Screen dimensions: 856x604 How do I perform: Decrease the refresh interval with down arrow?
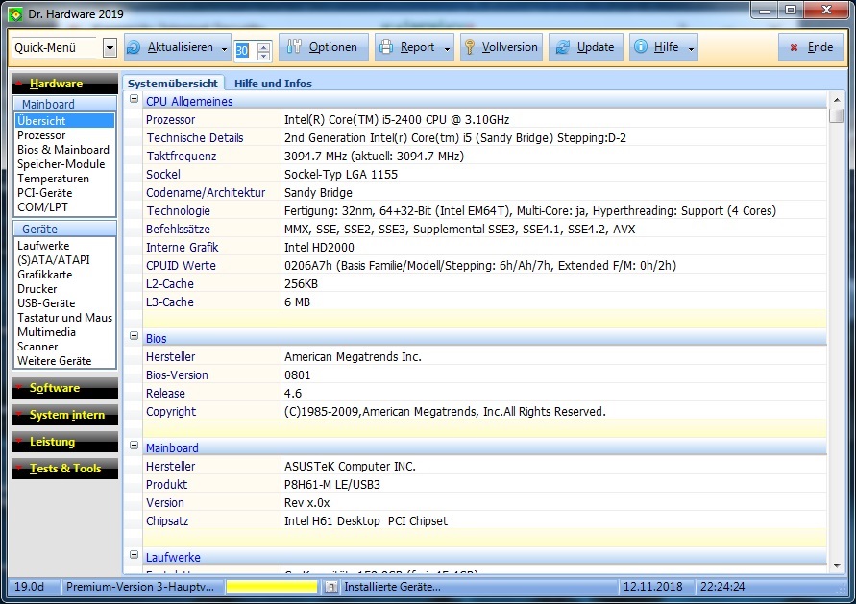click(x=263, y=55)
